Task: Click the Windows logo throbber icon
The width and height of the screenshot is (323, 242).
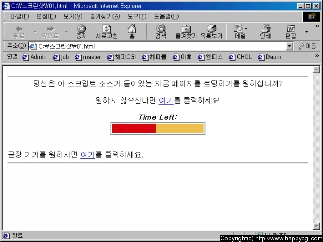Action: tap(311, 17)
